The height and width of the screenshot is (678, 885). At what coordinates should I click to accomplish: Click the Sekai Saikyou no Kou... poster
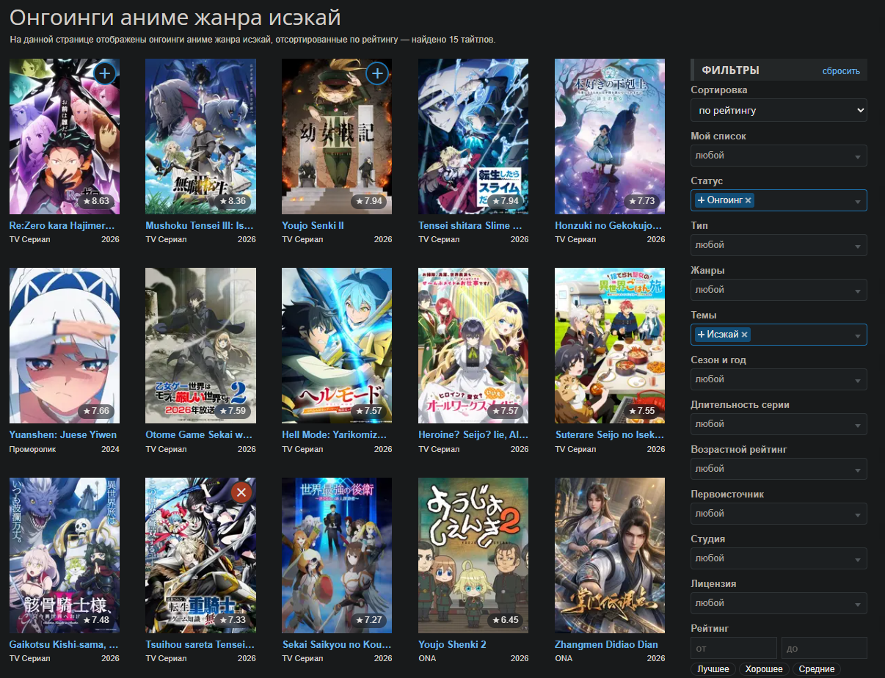(x=337, y=555)
